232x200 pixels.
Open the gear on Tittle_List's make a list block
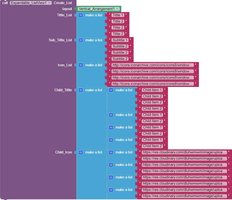point(81,15)
